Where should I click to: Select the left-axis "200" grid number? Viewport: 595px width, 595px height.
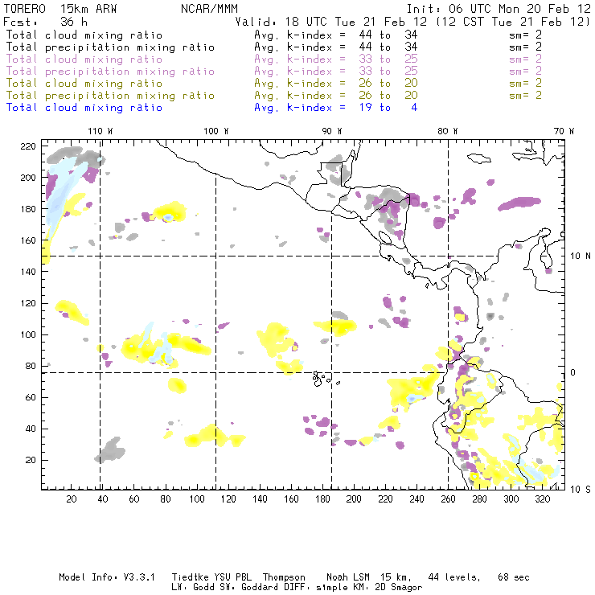pos(28,178)
